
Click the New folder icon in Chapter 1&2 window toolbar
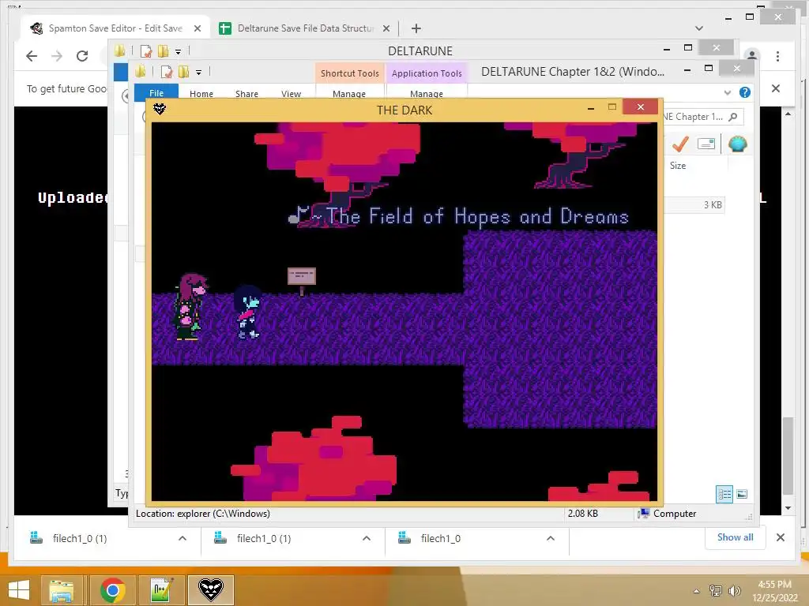pyautogui.click(x=183, y=71)
